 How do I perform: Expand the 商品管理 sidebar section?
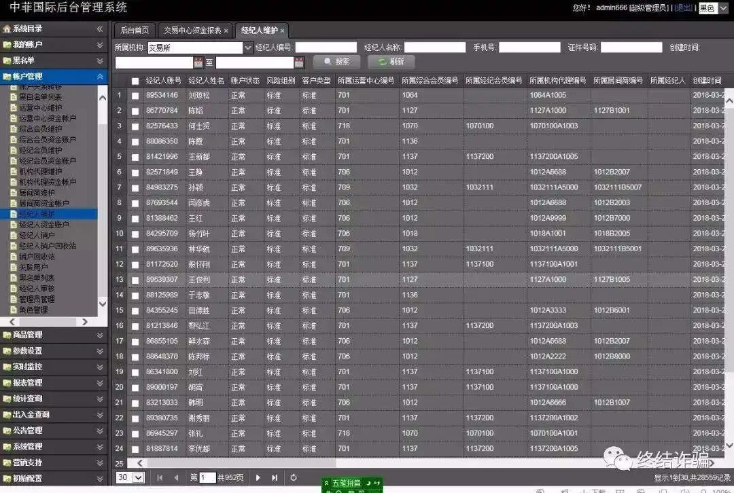coord(54,335)
